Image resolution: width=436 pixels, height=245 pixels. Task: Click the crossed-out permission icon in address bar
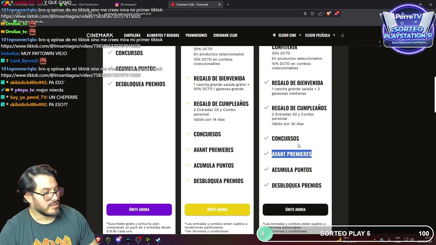click(x=305, y=14)
